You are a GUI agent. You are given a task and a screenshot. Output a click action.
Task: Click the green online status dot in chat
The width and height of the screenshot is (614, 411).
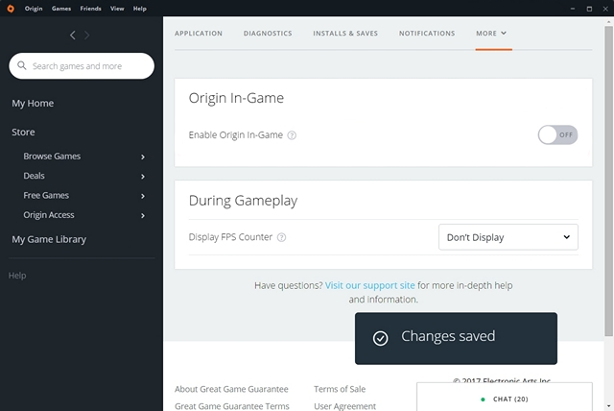(x=483, y=399)
